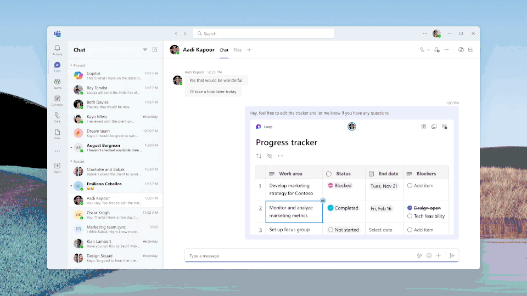This screenshot has width=527, height=296.
Task: Open the Chat section in sidebar
Action: pyautogui.click(x=57, y=67)
